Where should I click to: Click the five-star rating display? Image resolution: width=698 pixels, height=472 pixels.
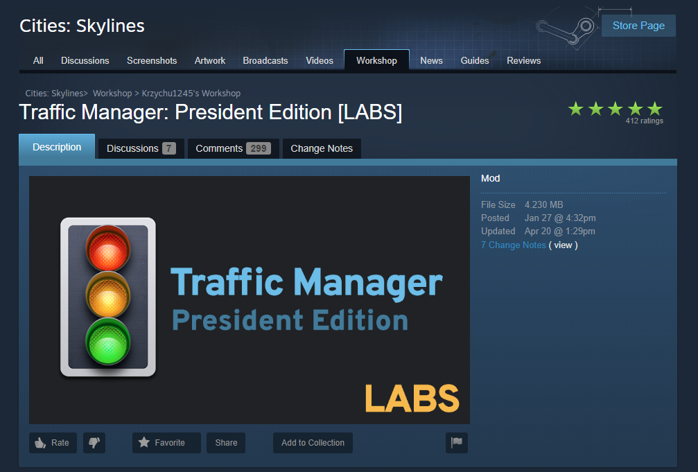pyautogui.click(x=616, y=109)
